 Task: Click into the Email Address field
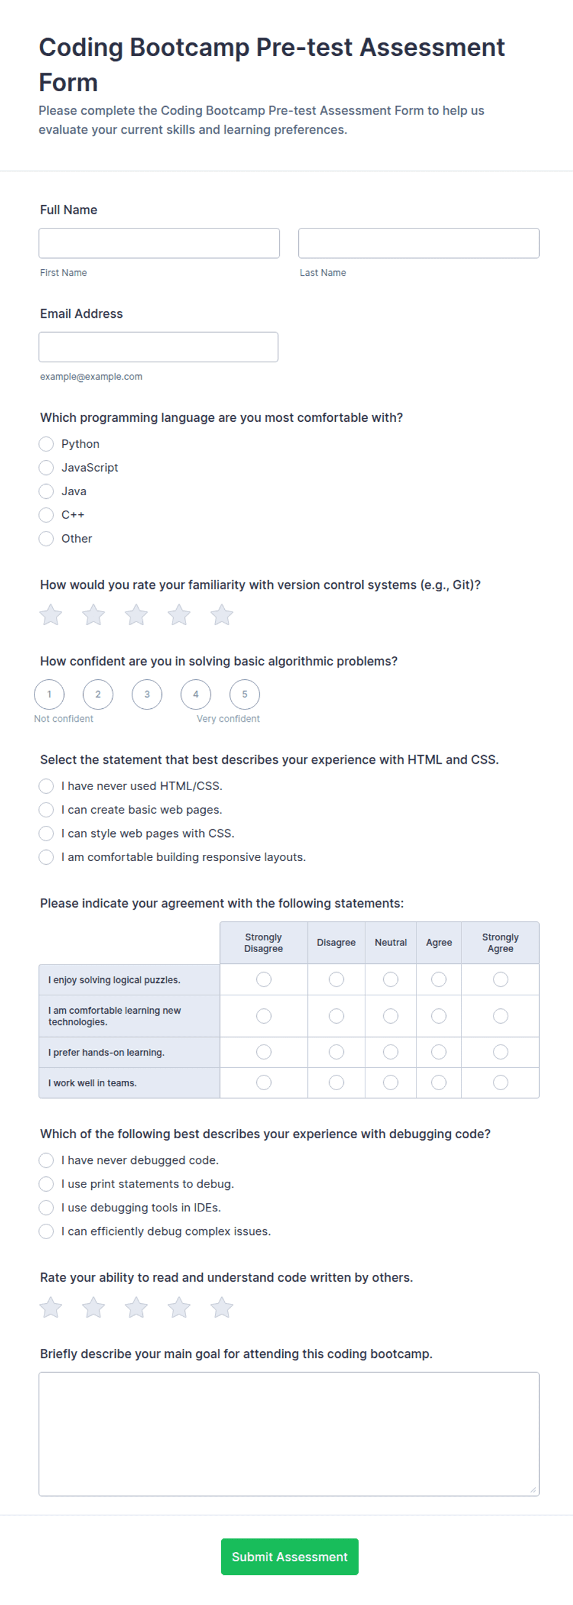tap(158, 347)
